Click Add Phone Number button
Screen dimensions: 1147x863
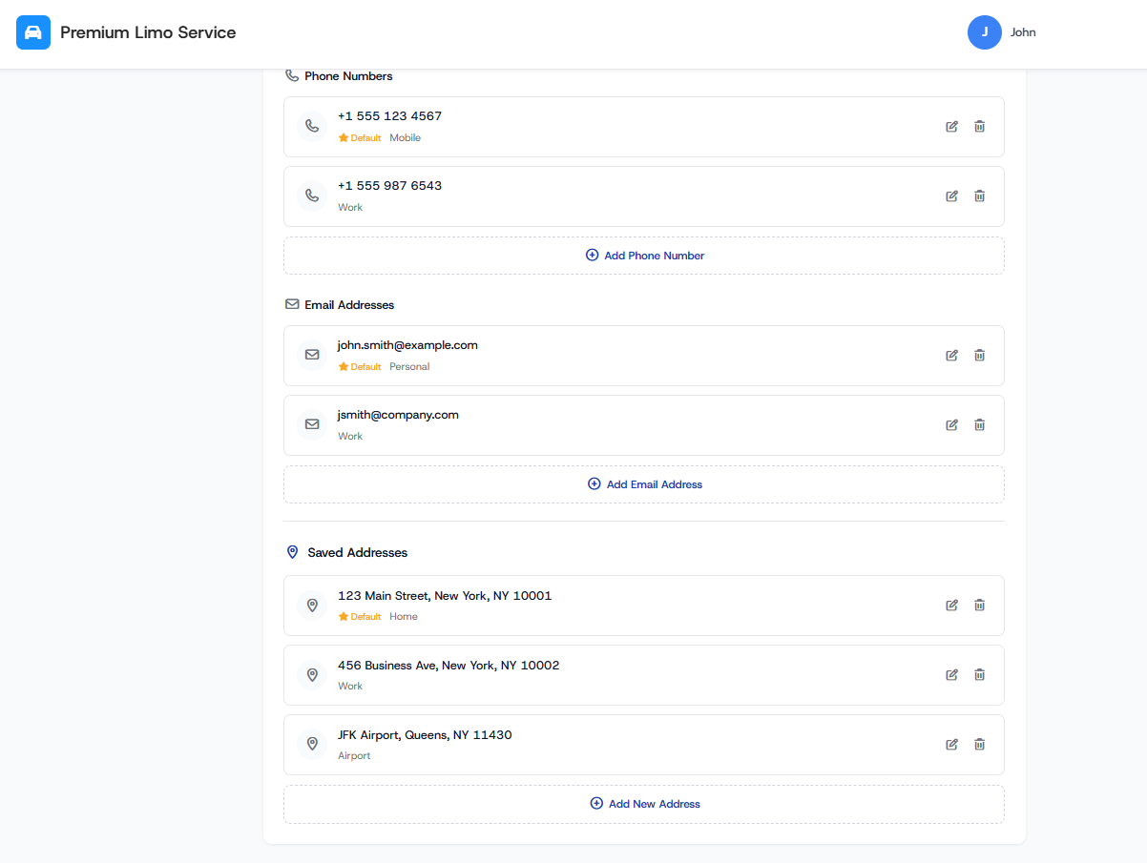tap(644, 256)
